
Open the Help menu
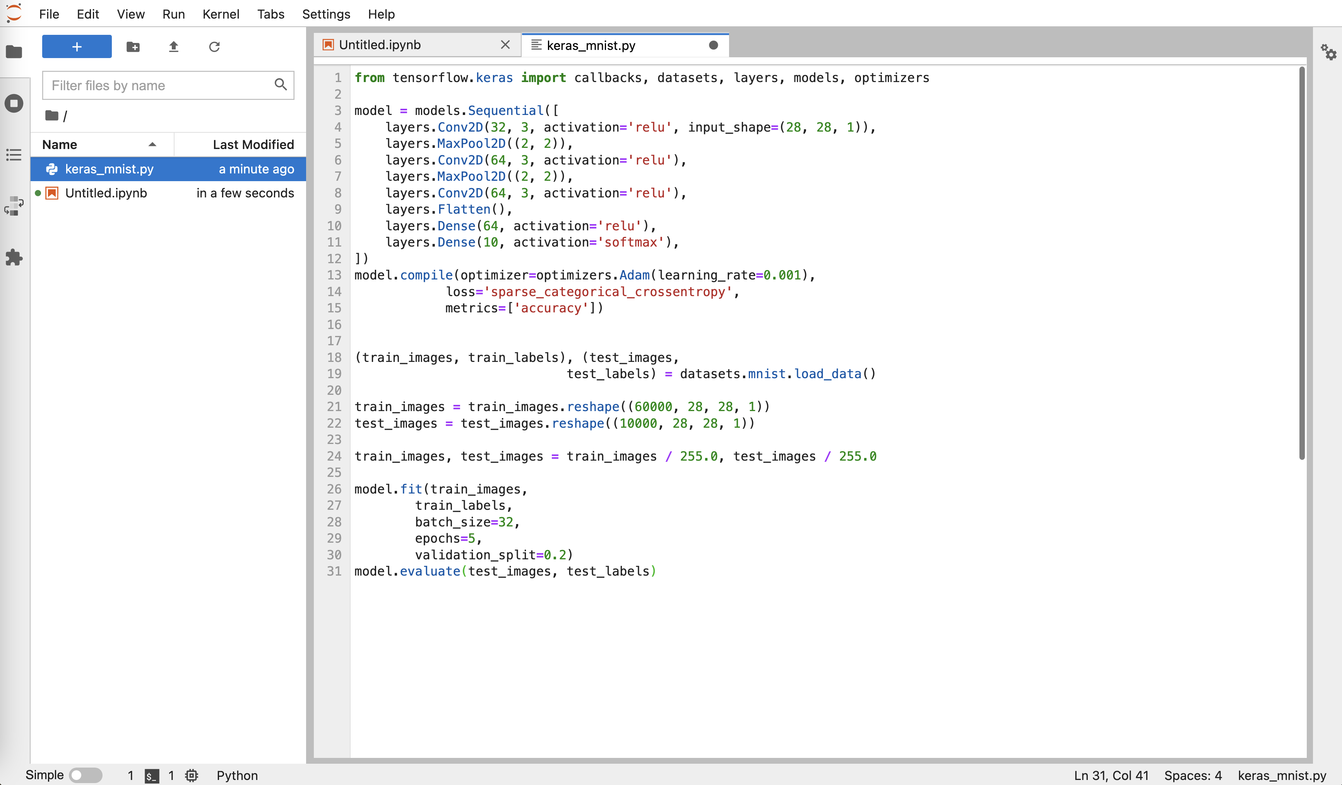[381, 14]
